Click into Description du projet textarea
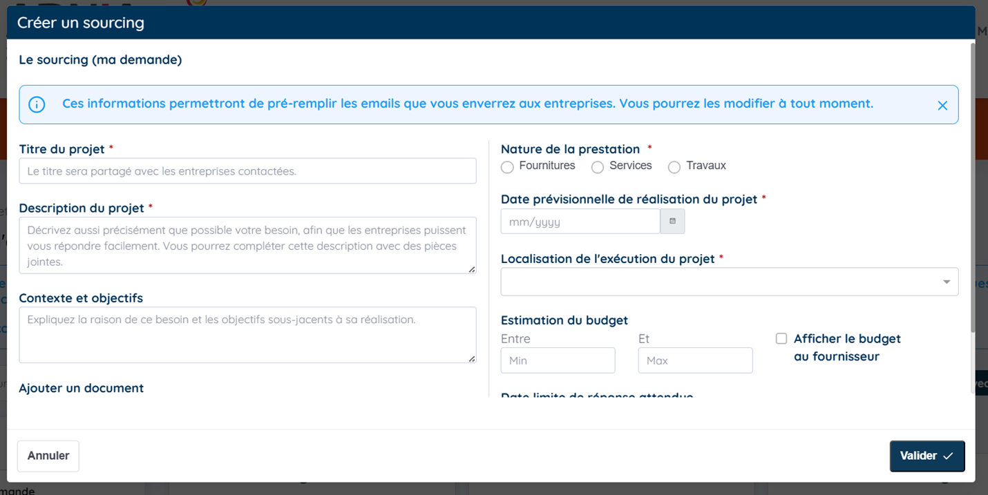Viewport: 988px width, 495px height. pos(247,245)
